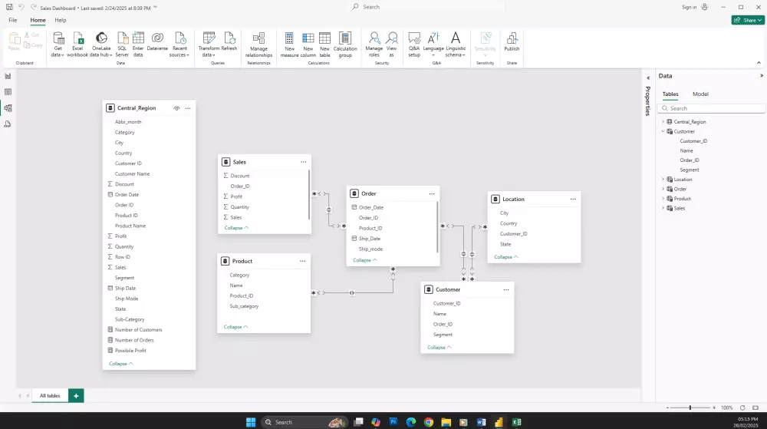Collapse the Customer table card
The height and width of the screenshot is (429, 767).
[439, 348]
